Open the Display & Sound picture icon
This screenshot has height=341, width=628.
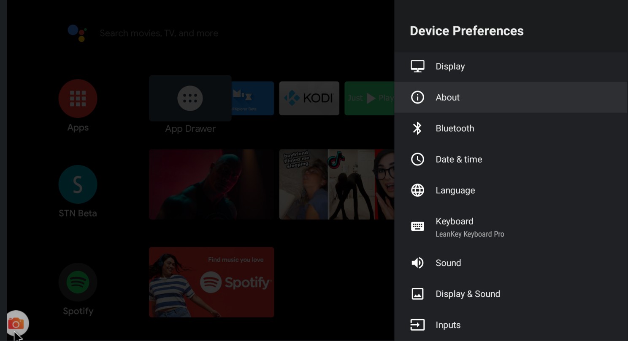pos(417,294)
